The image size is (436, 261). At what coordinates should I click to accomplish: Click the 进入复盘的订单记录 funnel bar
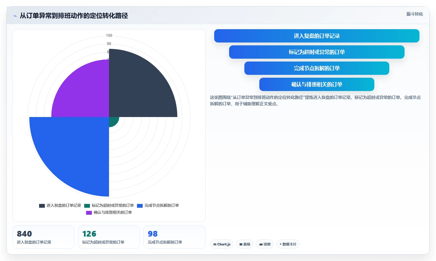pyautogui.click(x=317, y=36)
